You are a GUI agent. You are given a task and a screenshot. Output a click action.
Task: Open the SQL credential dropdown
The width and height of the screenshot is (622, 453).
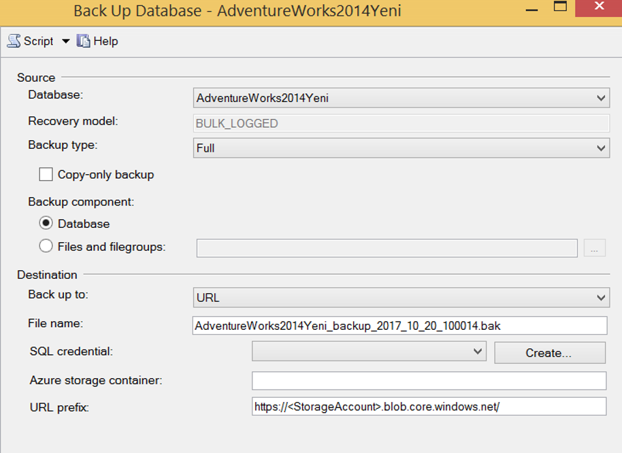369,352
